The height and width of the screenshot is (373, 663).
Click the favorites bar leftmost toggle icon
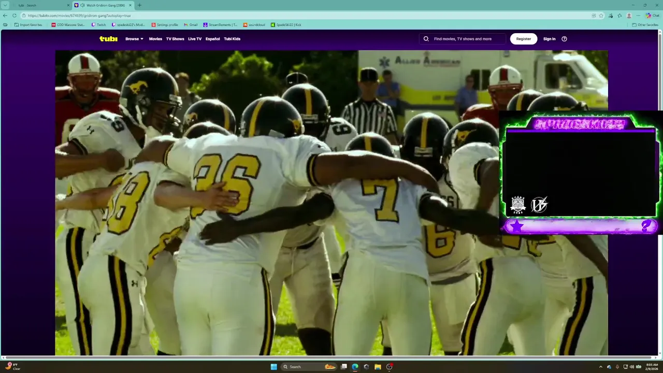click(x=5, y=25)
